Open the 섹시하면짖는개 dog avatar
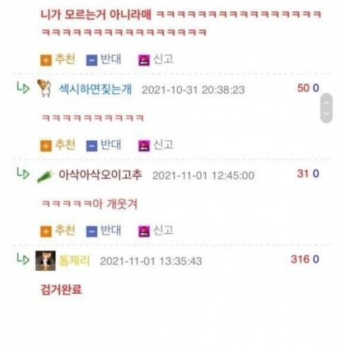This screenshot has width=341, height=350. point(44,88)
